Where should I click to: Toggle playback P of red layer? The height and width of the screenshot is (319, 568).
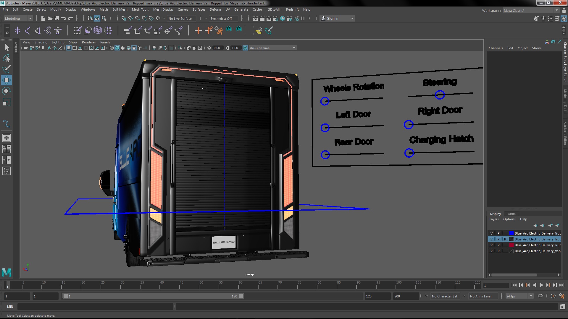[498, 245]
